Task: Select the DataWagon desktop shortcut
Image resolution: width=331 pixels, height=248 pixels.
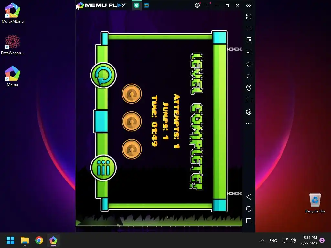Action: pyautogui.click(x=13, y=45)
